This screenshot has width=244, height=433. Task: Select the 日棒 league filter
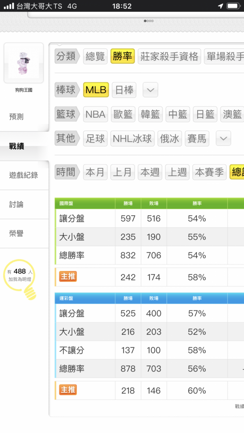[x=124, y=90]
